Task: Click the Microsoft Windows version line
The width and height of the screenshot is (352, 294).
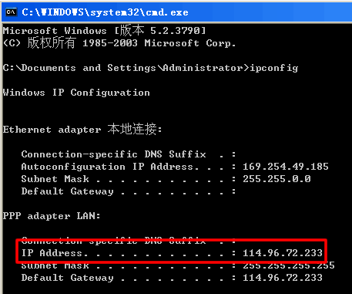Action: click(x=104, y=31)
